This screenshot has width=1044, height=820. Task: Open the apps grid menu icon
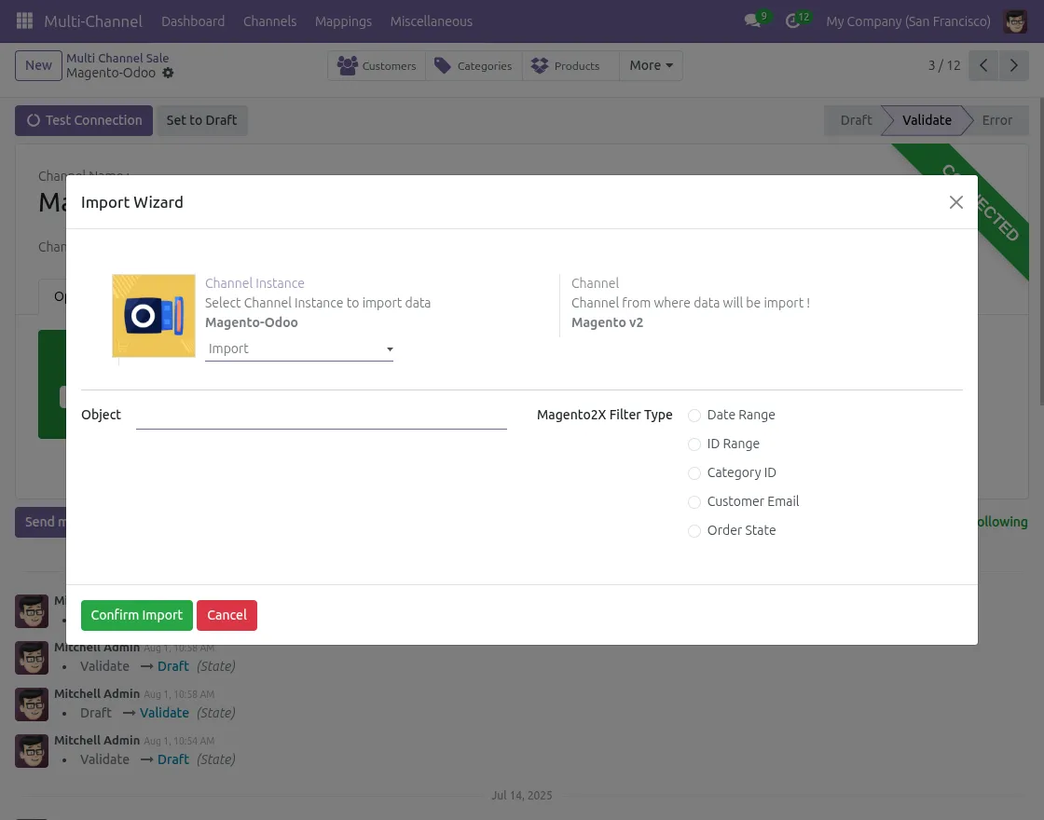point(24,20)
